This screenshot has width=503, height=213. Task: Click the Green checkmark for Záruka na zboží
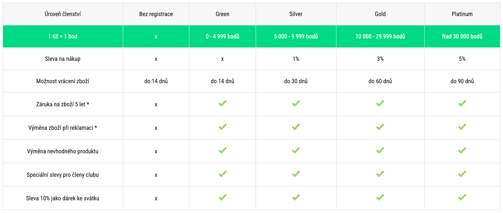223,104
